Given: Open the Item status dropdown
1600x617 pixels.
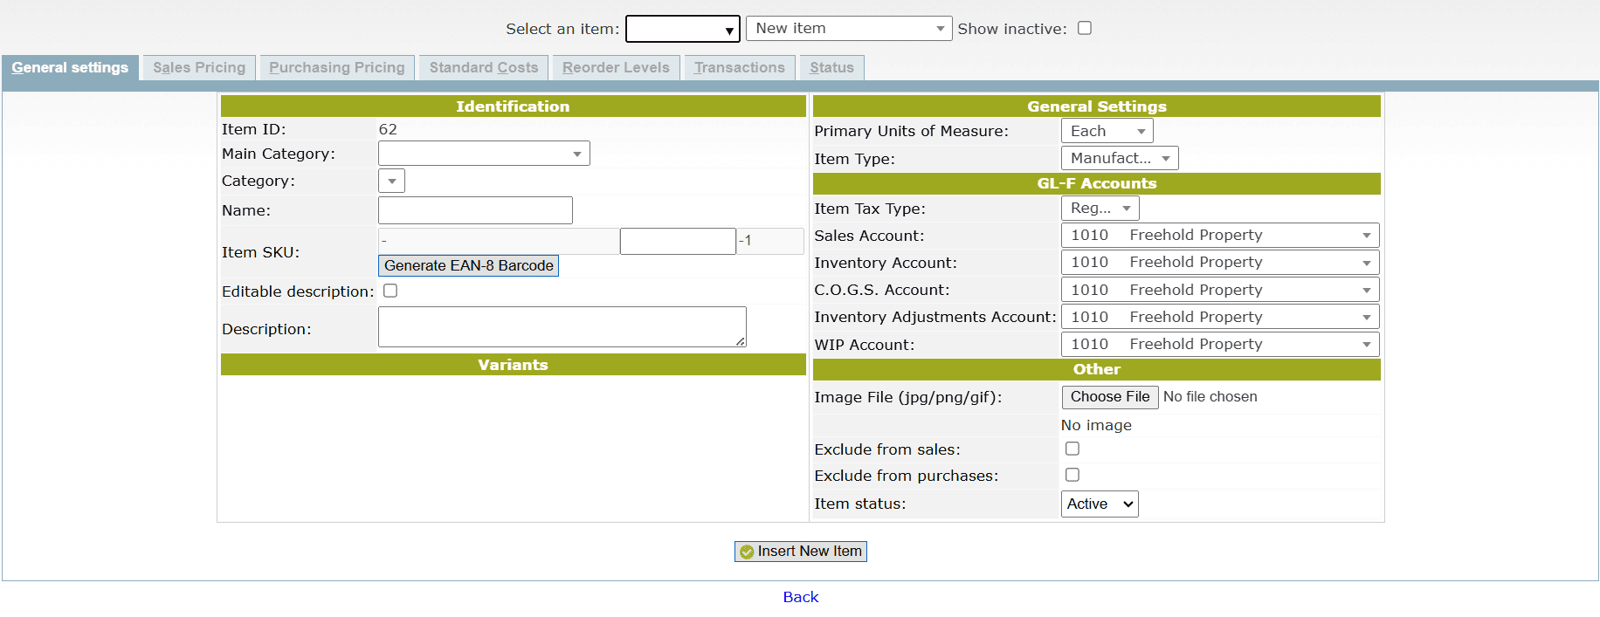Looking at the screenshot, I should point(1099,504).
